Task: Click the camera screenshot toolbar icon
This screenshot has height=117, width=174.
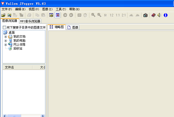Action: [x=145, y=15]
